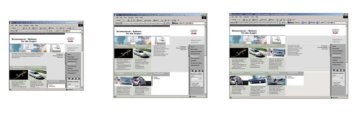This screenshot has width=360, height=114.
Task: Click the Audi rings logo in the left window
Action: pos(70,39)
